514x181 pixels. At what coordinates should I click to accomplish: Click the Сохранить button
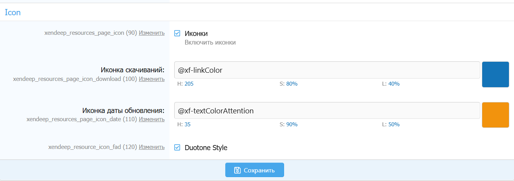(x=254, y=170)
